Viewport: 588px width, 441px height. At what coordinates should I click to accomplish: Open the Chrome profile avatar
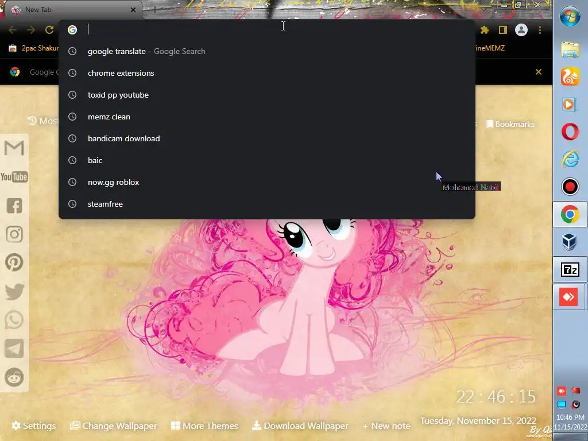[x=521, y=30]
